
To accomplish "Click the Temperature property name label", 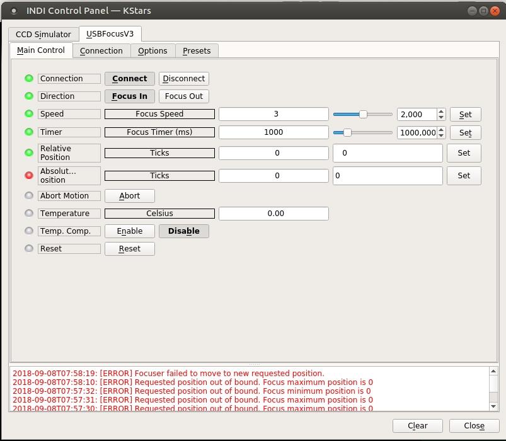I will coord(69,213).
